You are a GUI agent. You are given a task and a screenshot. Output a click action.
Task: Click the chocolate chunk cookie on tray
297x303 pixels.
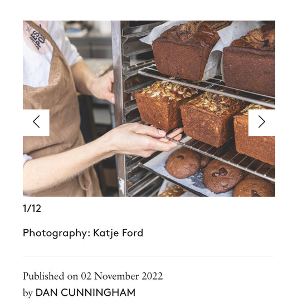coord(222,176)
